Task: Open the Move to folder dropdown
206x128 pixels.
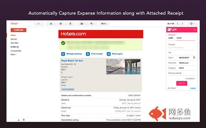Action: (x=83, y=24)
